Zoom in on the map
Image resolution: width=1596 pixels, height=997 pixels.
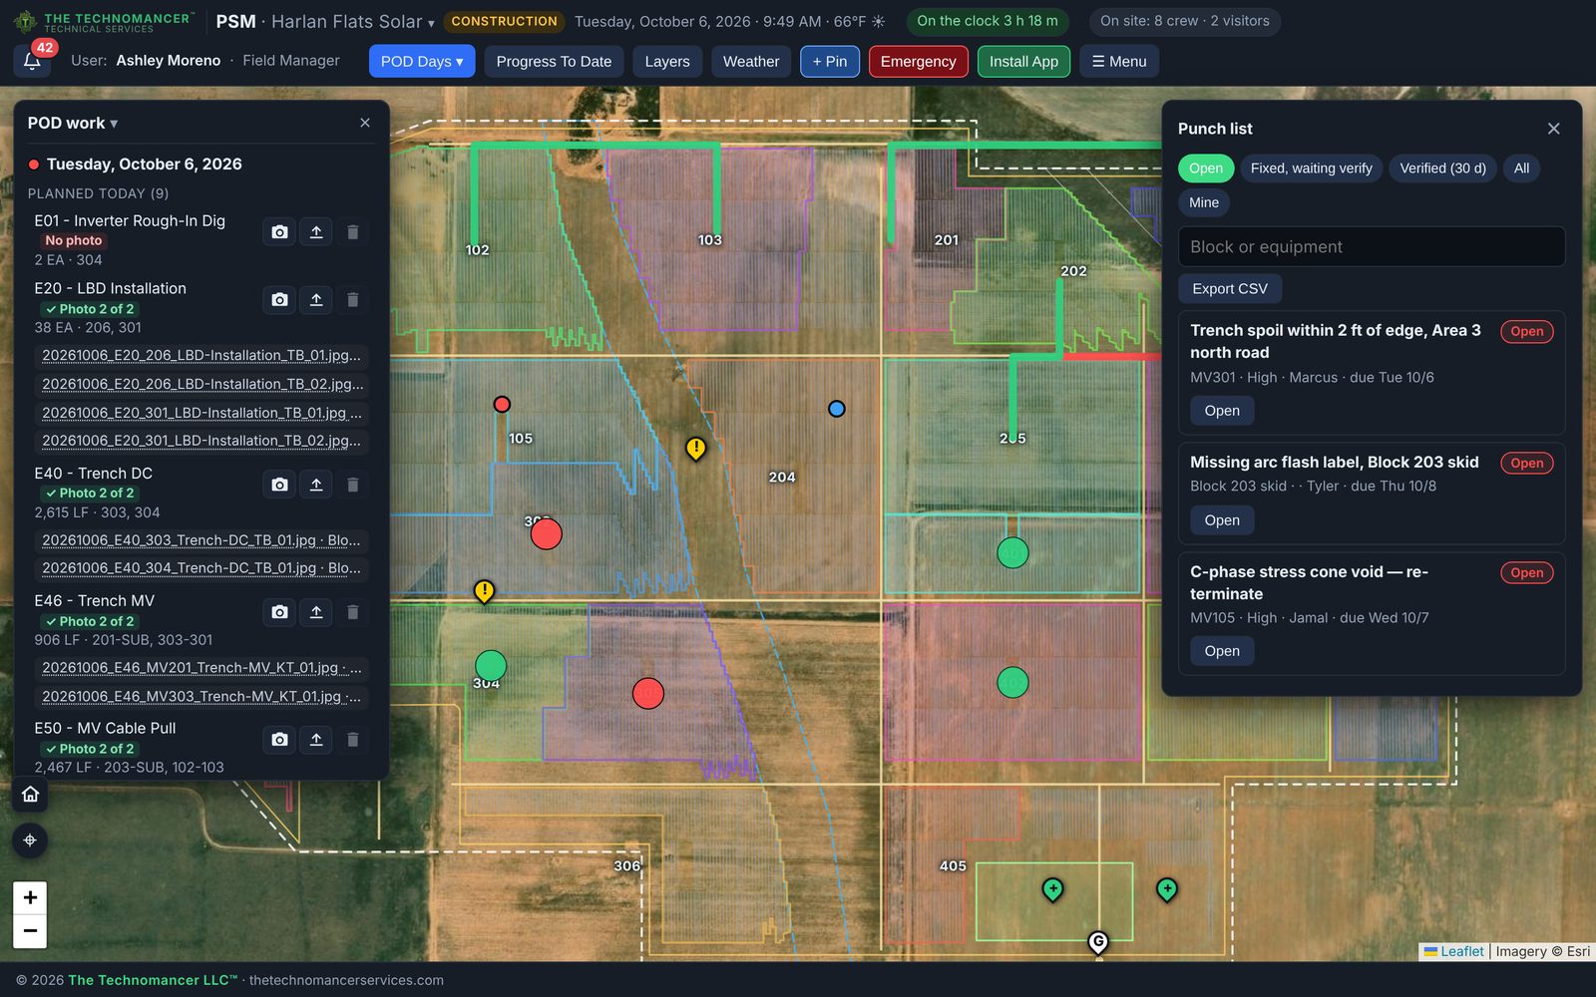[30, 897]
